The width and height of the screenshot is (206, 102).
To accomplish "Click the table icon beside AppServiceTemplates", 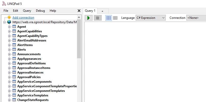I will click(14, 95).
